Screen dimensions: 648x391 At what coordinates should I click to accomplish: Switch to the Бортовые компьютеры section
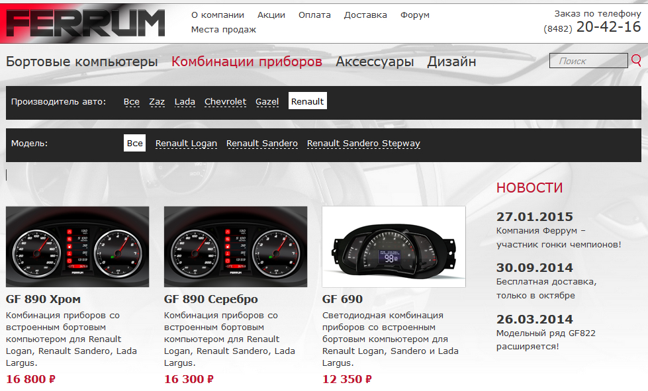tap(82, 62)
